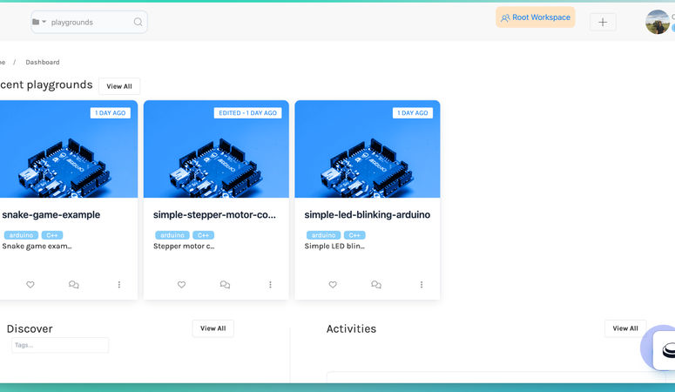View all in Discover section
675x392 pixels.
[x=213, y=328]
